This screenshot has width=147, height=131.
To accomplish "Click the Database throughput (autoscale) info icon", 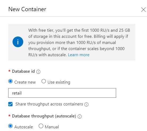I will point(80,116).
